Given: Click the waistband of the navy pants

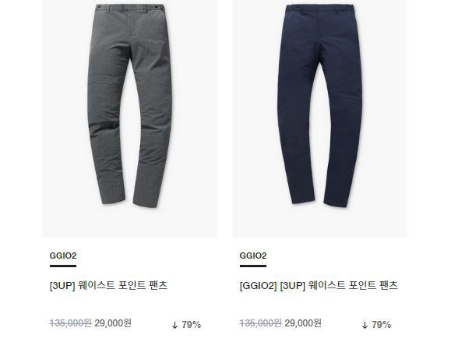Looking at the screenshot, I should coord(319,8).
